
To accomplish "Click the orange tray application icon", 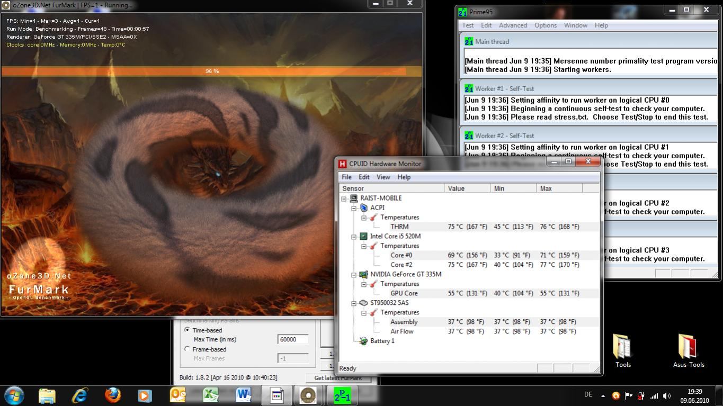I will (x=615, y=395).
